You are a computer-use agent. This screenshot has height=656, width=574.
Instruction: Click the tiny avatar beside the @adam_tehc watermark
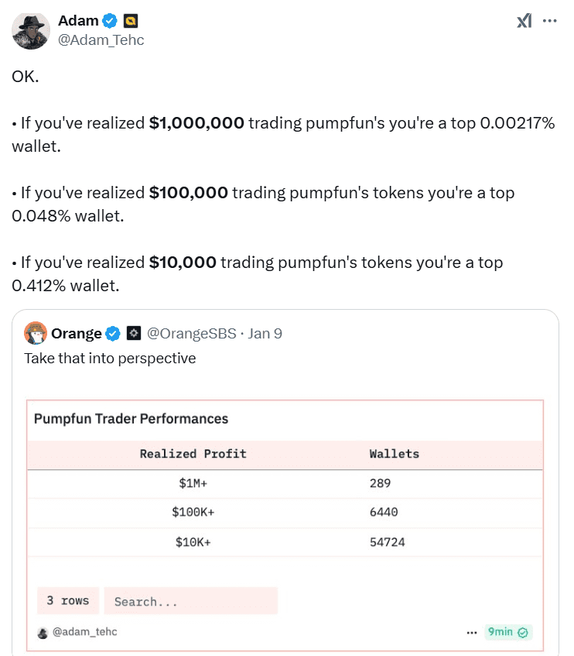point(43,633)
